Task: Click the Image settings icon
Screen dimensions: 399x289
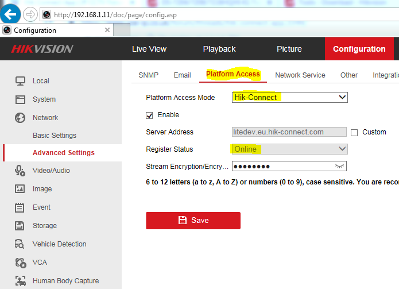Action: [x=20, y=189]
